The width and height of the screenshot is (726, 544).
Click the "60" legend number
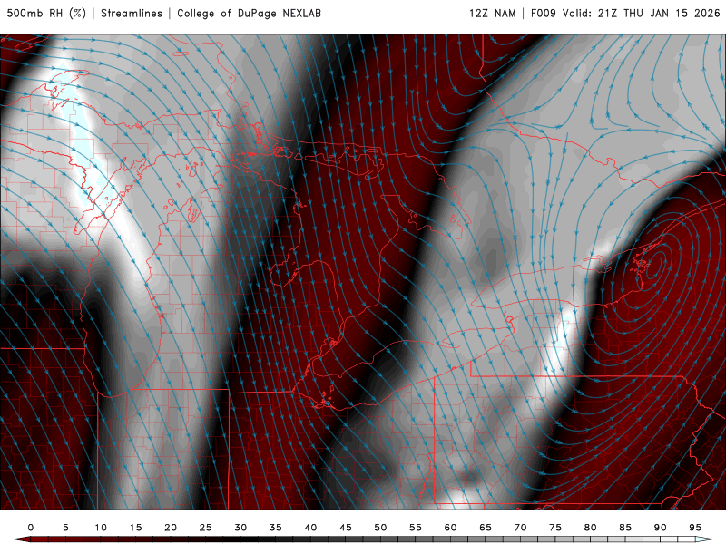coord(450,528)
